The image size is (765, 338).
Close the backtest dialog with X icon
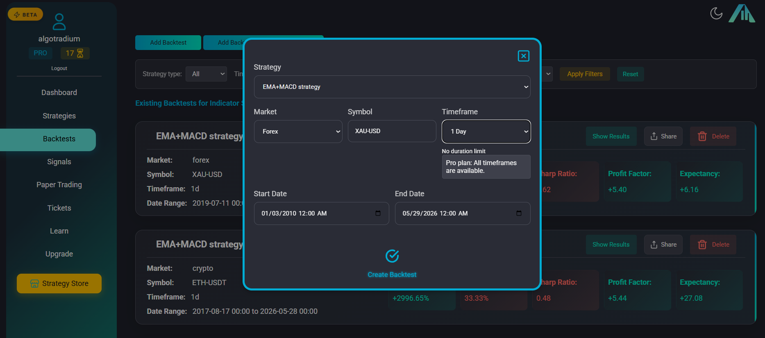click(523, 56)
